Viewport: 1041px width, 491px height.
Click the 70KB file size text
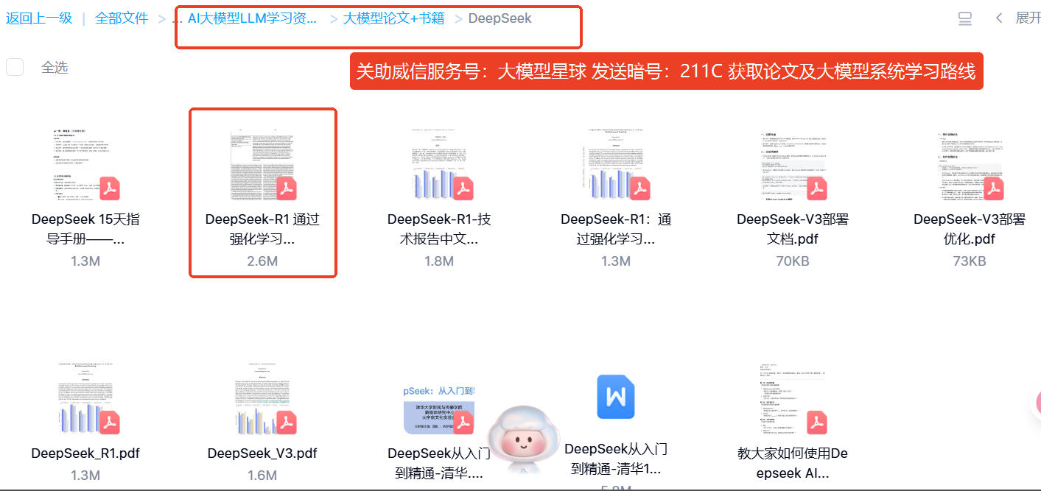[x=793, y=261]
